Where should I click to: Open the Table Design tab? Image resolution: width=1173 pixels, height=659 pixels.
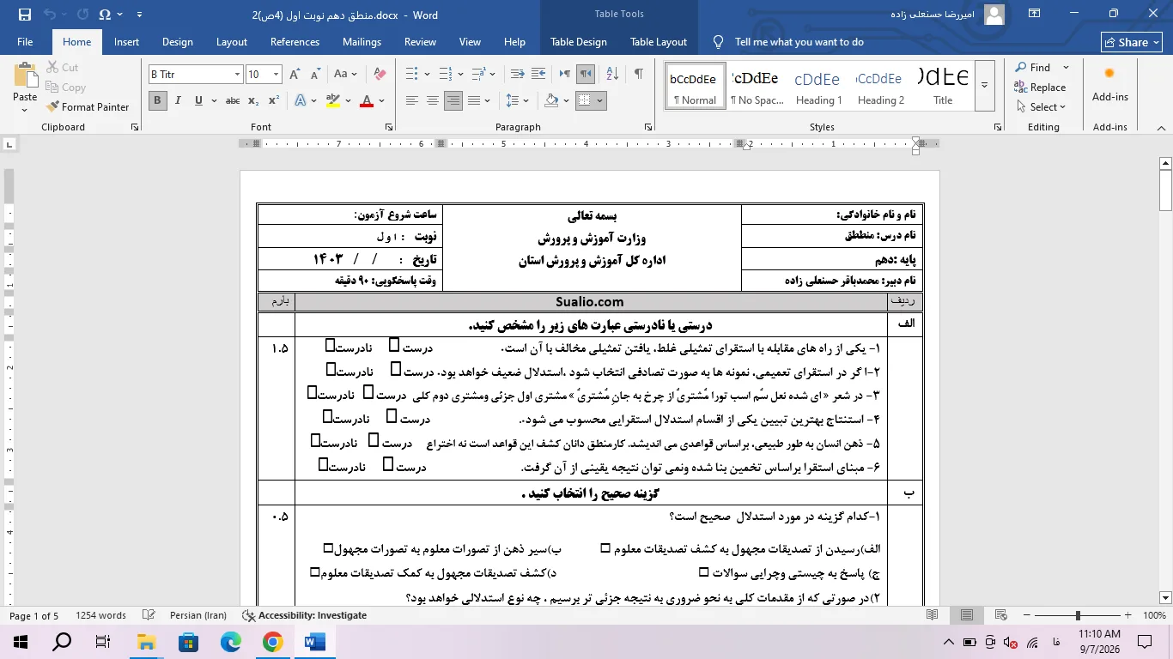[x=578, y=42]
